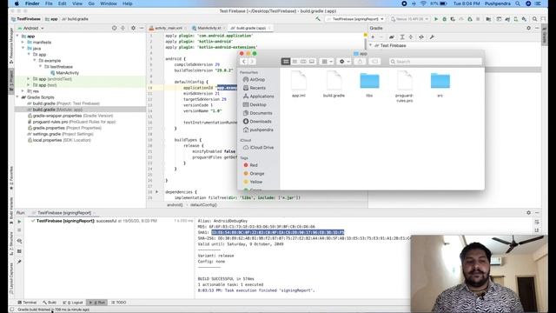Click the Finder Search field
Viewport: 556px width, 313px height.
click(x=435, y=62)
